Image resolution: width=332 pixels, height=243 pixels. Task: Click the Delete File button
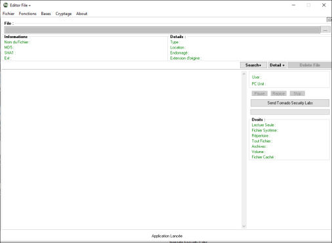(x=310, y=65)
